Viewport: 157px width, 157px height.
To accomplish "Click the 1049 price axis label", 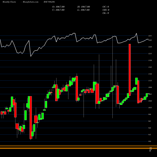I will [150, 101].
